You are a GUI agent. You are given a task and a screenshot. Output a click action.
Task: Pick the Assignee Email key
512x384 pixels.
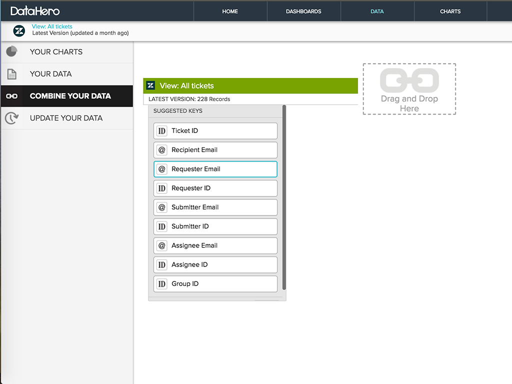pyautogui.click(x=215, y=245)
